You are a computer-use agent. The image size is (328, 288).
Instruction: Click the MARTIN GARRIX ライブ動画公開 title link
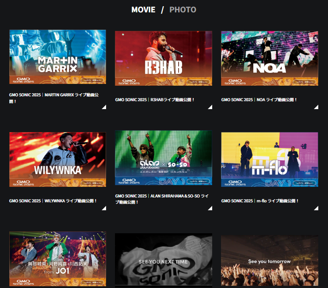coord(54,98)
